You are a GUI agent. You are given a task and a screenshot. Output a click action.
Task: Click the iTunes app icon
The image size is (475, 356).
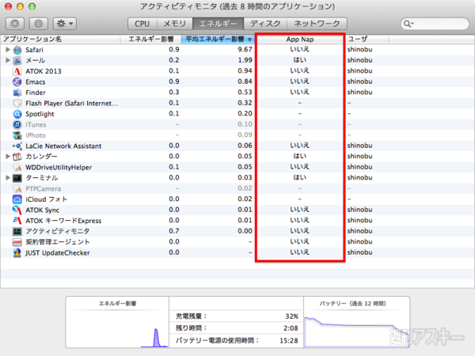(x=17, y=124)
